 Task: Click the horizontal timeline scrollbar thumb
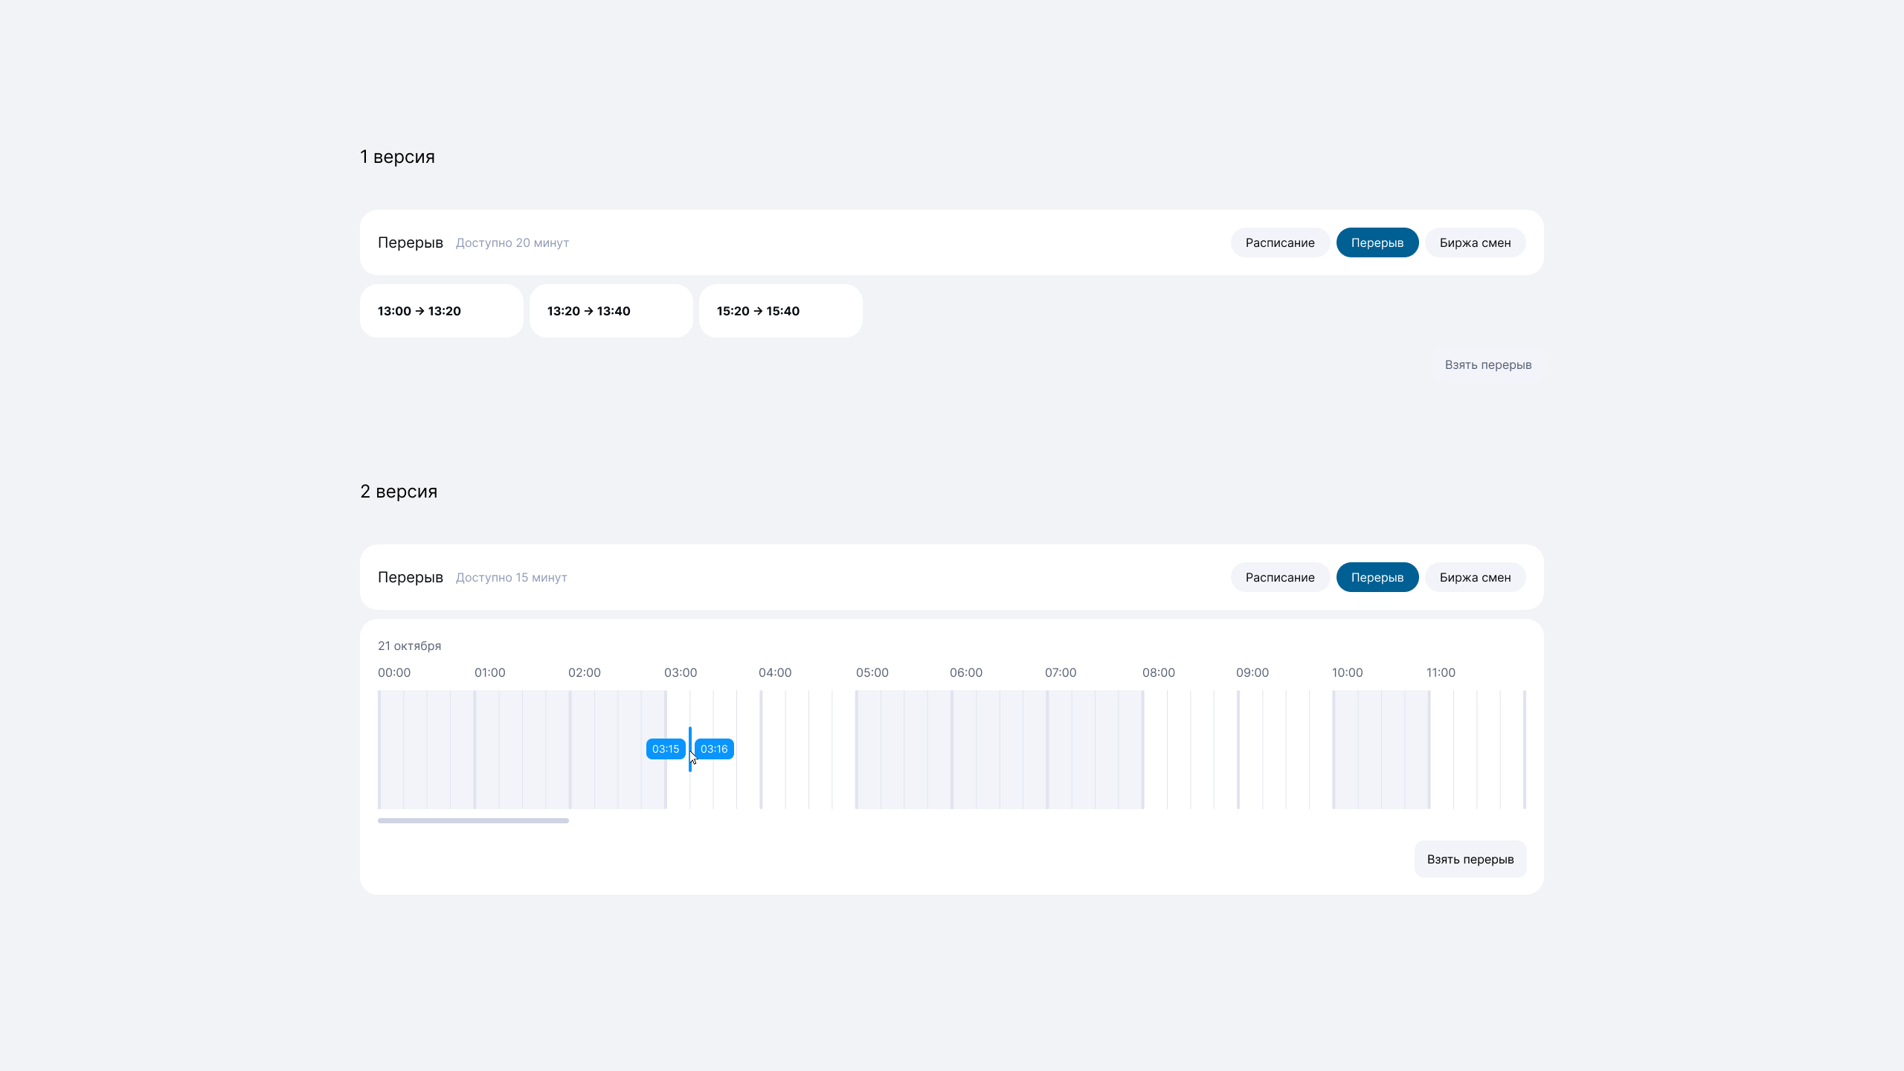[473, 820]
